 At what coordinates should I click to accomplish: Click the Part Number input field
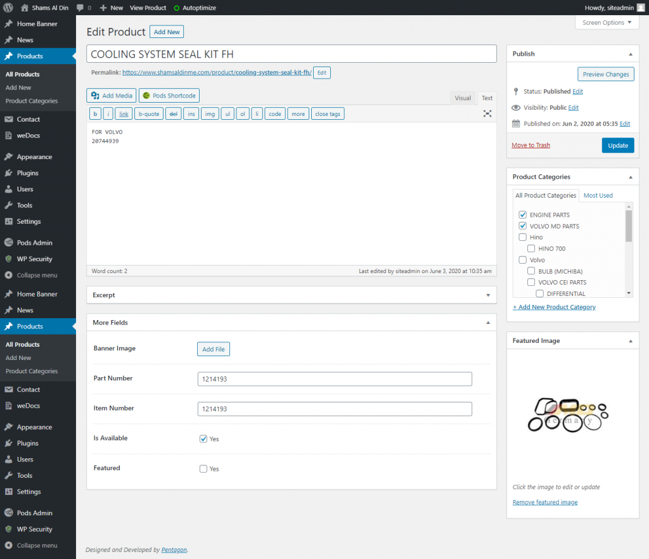click(x=335, y=379)
